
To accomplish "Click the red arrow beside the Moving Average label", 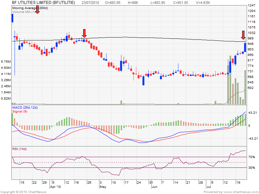I will pyautogui.click(x=38, y=9).
